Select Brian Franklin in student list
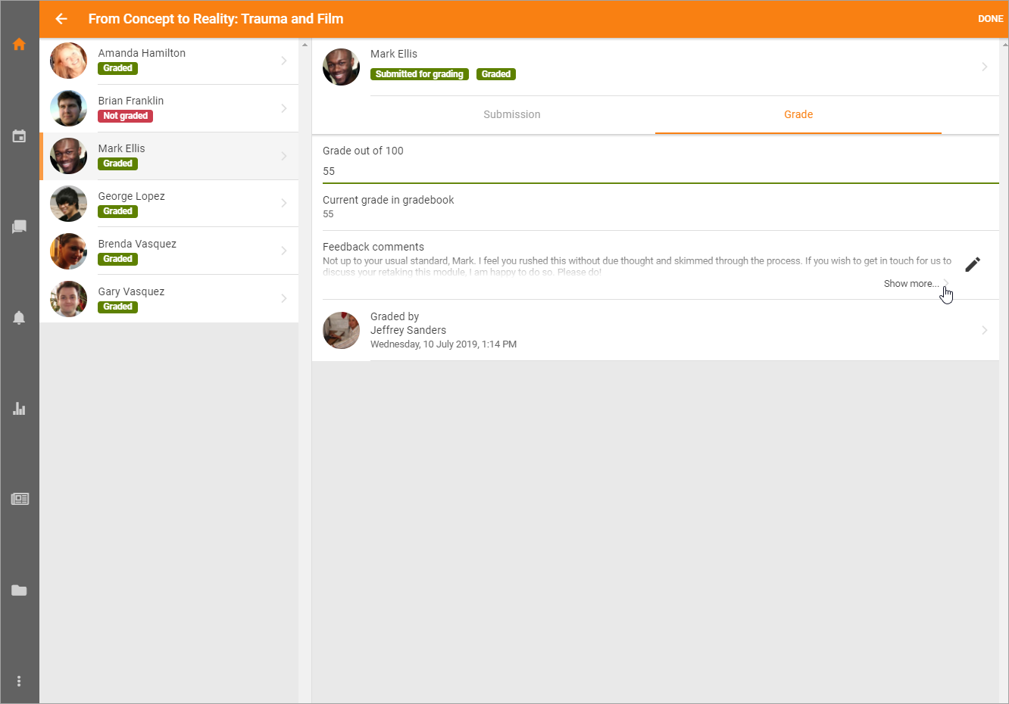 pos(169,108)
